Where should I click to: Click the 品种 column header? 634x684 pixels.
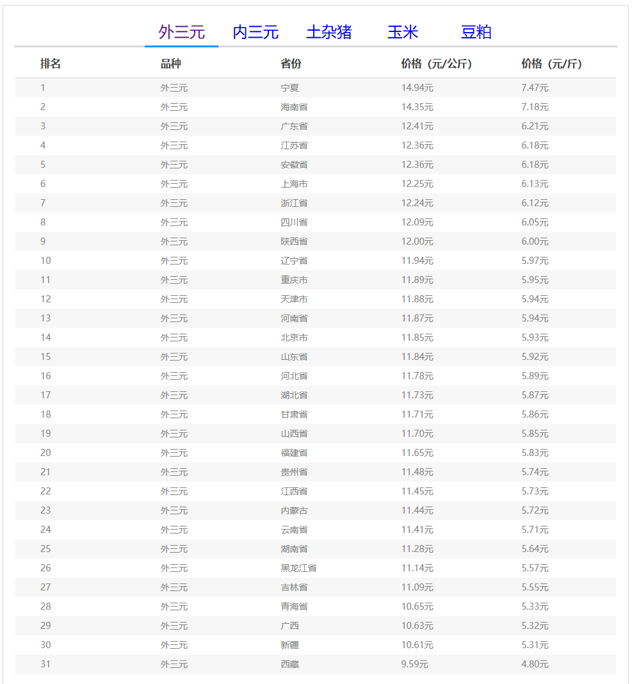coord(171,64)
